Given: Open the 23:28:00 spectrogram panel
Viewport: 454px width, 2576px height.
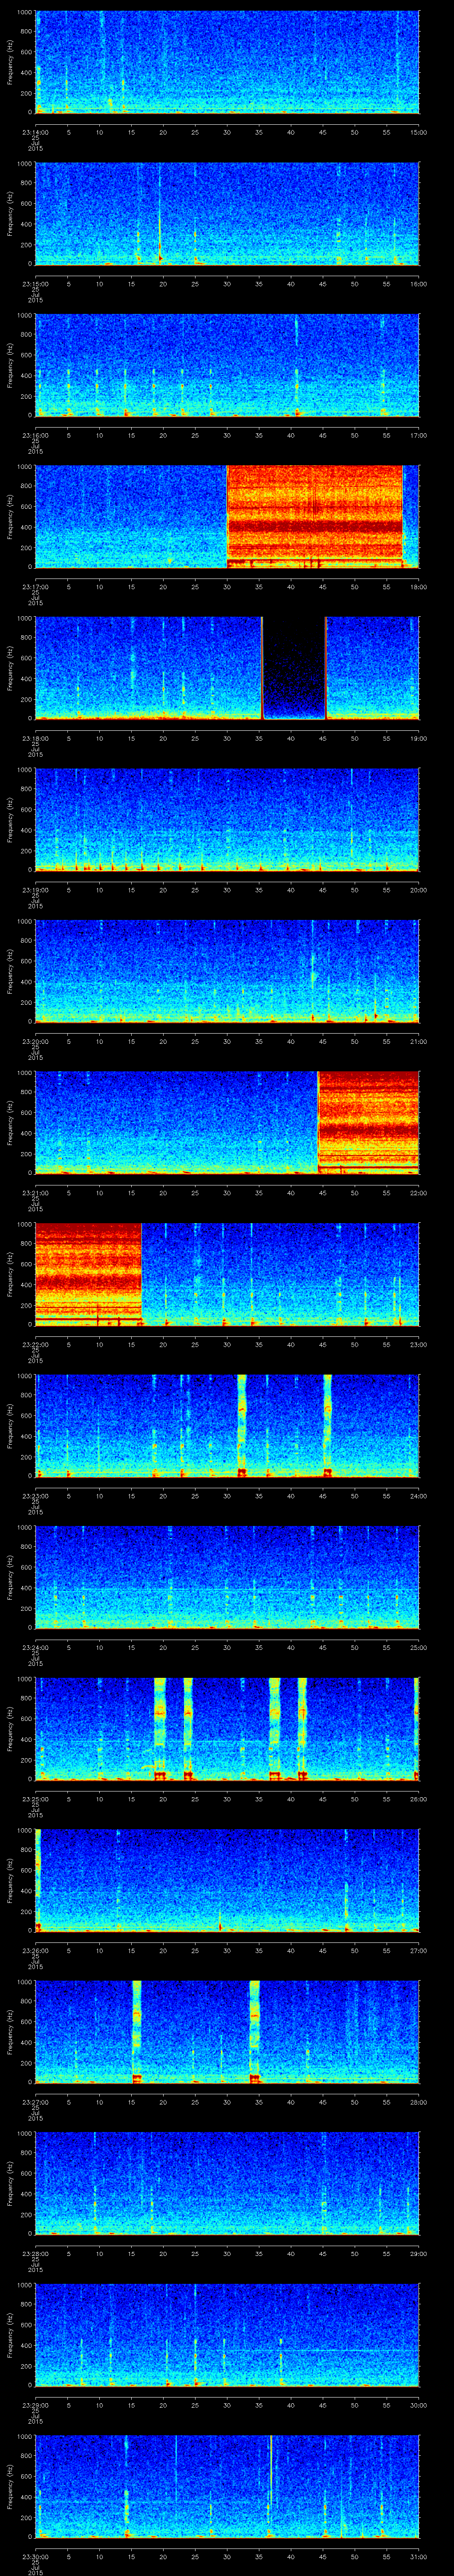Looking at the screenshot, I should pos(227,2183).
